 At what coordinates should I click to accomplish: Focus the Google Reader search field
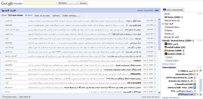tap(40, 3)
